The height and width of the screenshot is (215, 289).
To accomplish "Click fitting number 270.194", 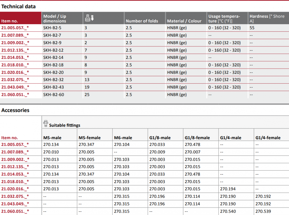I will (x=228, y=189).
